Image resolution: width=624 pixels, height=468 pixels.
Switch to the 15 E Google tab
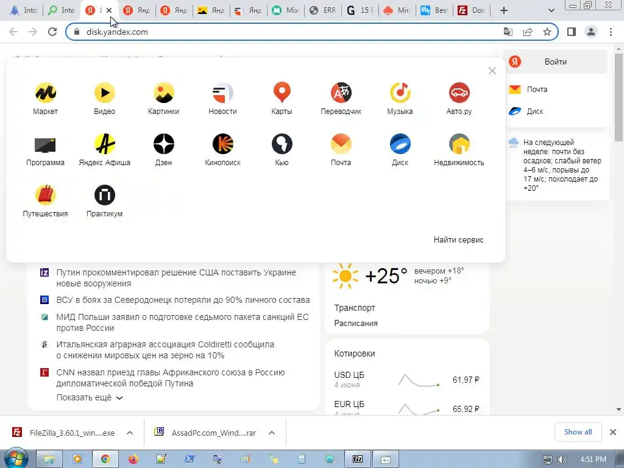(360, 10)
